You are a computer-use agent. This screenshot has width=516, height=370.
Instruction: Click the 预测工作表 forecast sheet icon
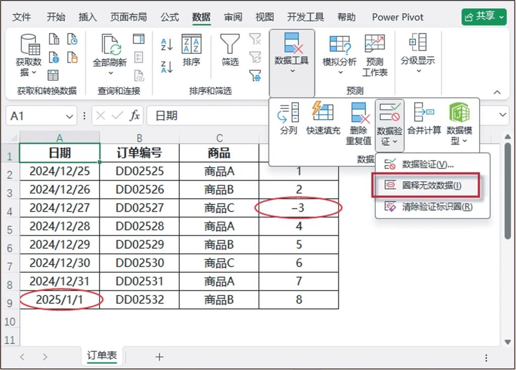(375, 45)
